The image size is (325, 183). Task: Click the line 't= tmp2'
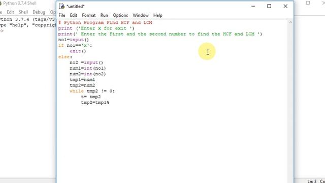coord(91,97)
